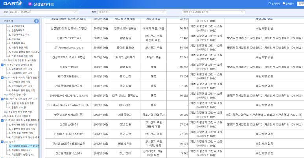Viewport: 304px width, 158px height.
Task: Open the 직전 정기보고서 바로가기 dropdown
Action: (x=214, y=12)
